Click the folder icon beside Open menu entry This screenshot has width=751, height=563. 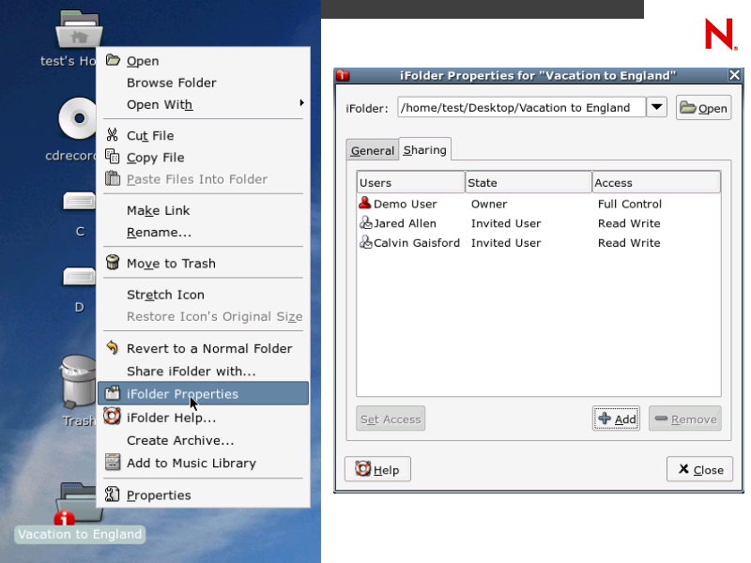point(113,60)
